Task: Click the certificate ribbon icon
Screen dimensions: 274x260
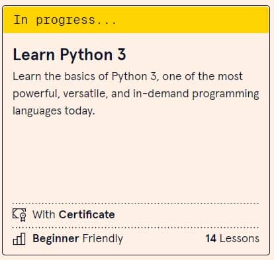Action: click(19, 215)
